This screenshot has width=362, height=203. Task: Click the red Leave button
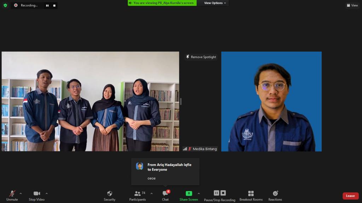[x=350, y=196]
